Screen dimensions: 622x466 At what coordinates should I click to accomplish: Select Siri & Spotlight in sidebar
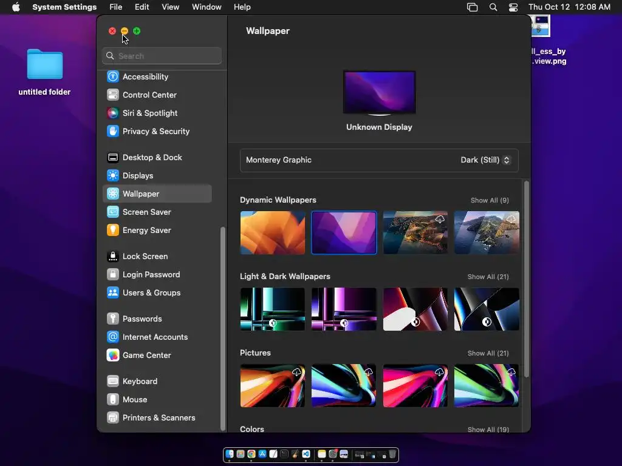click(x=157, y=113)
